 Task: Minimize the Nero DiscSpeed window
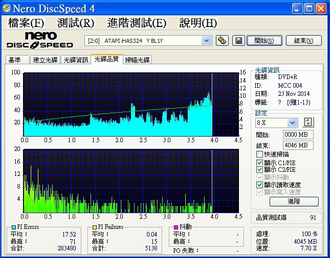(297, 9)
